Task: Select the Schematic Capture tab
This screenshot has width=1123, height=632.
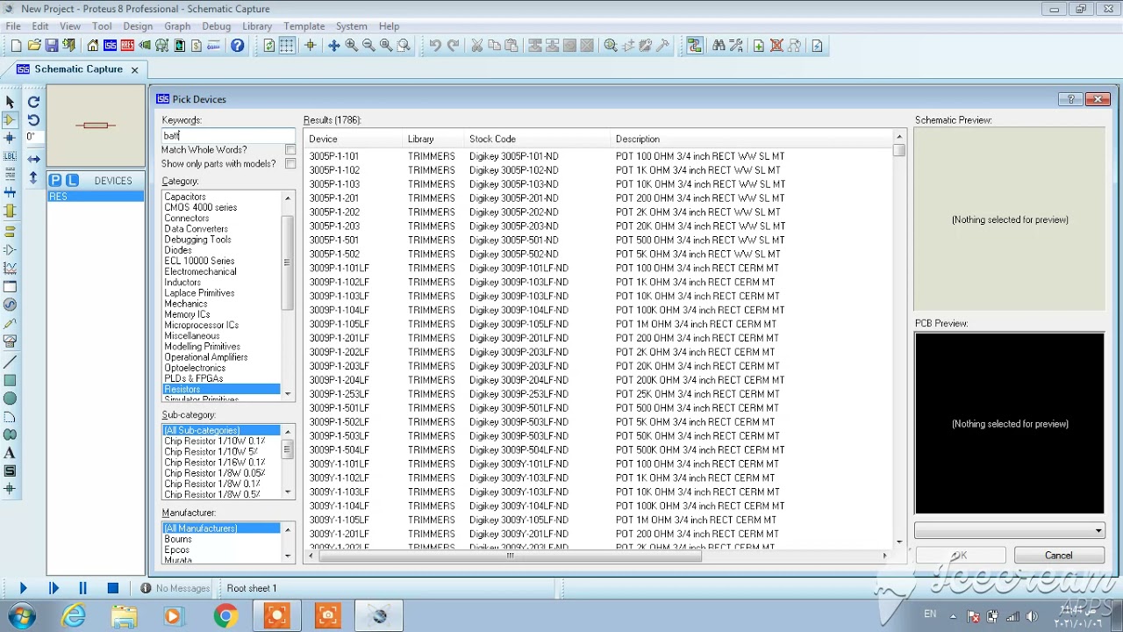Action: (x=78, y=69)
